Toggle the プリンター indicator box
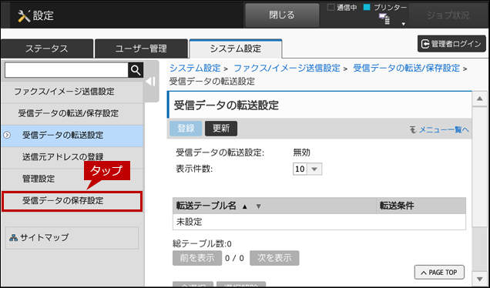Viewport: 490px width, 288px height. [367, 7]
